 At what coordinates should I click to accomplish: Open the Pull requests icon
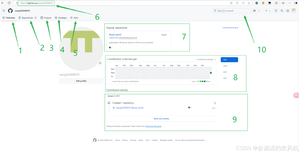[282, 11]
